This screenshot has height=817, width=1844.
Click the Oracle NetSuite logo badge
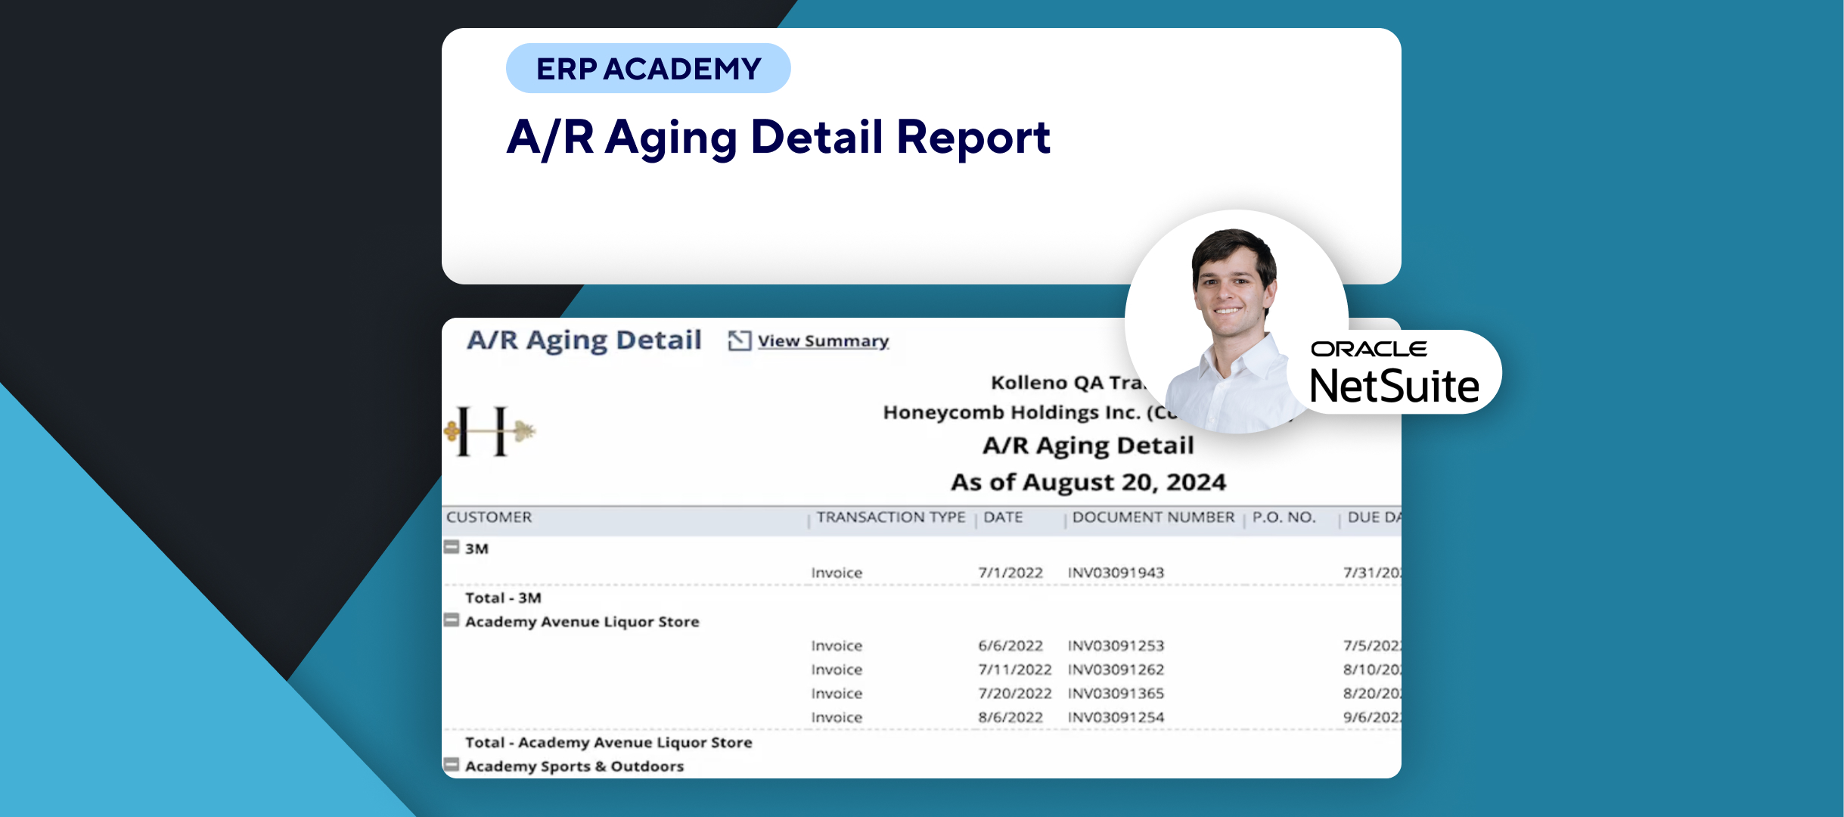click(1393, 373)
